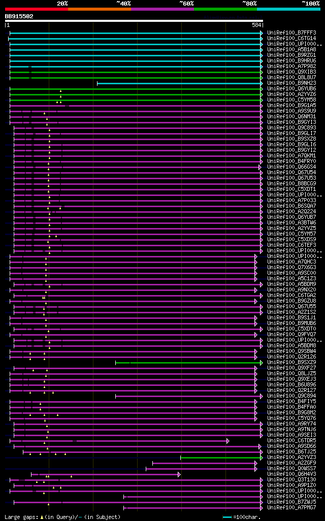
Task: Click the arrowhead ending the UniRef100_Q66GS4 bar
Action: tap(260, 167)
